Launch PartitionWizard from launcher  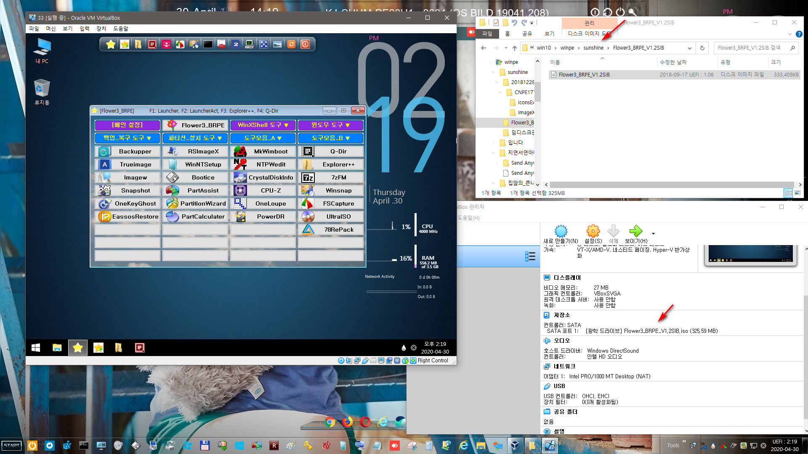(195, 203)
